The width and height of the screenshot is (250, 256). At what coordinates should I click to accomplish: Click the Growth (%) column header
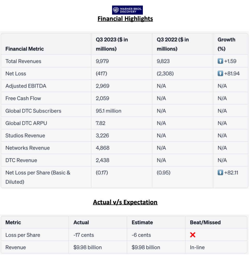click(x=226, y=44)
